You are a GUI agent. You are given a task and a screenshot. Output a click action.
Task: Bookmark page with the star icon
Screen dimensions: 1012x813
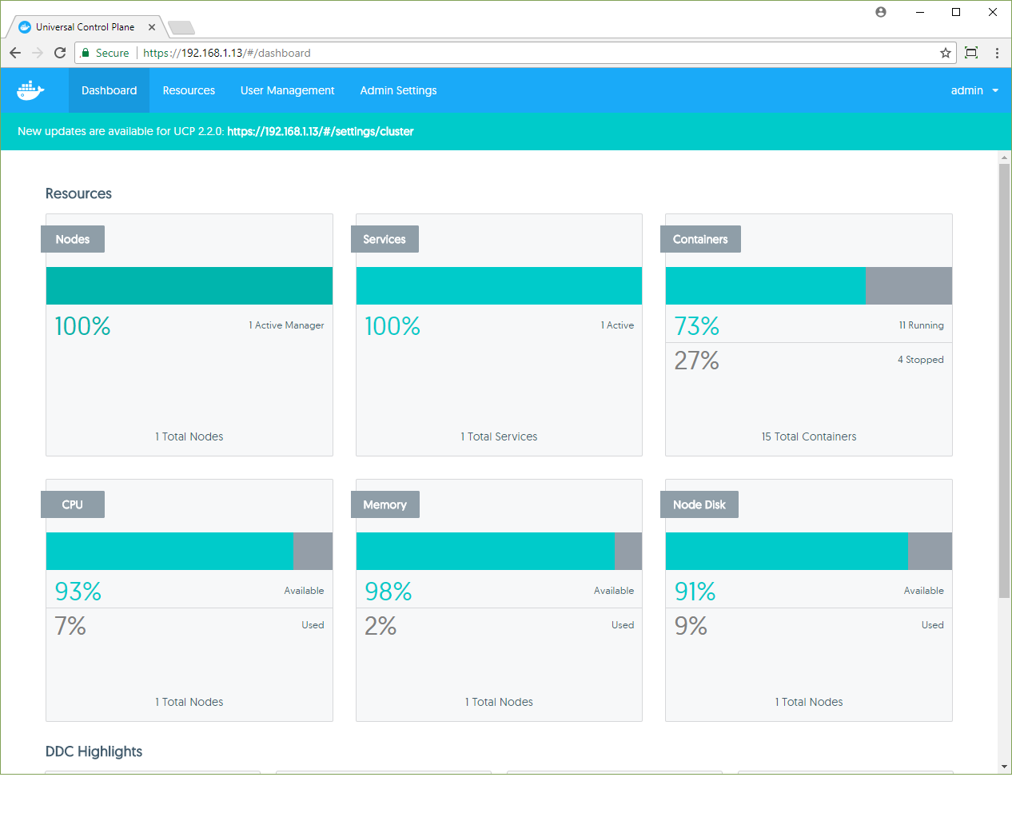[946, 53]
